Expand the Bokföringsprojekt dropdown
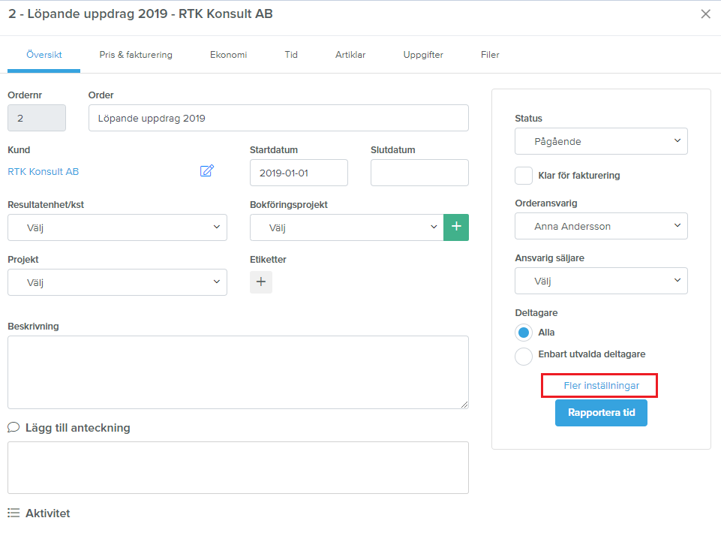Screen dimensions: 721x542 [x=347, y=227]
